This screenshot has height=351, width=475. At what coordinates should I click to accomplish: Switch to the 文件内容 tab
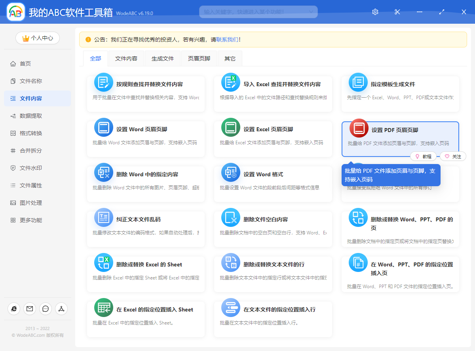(126, 58)
